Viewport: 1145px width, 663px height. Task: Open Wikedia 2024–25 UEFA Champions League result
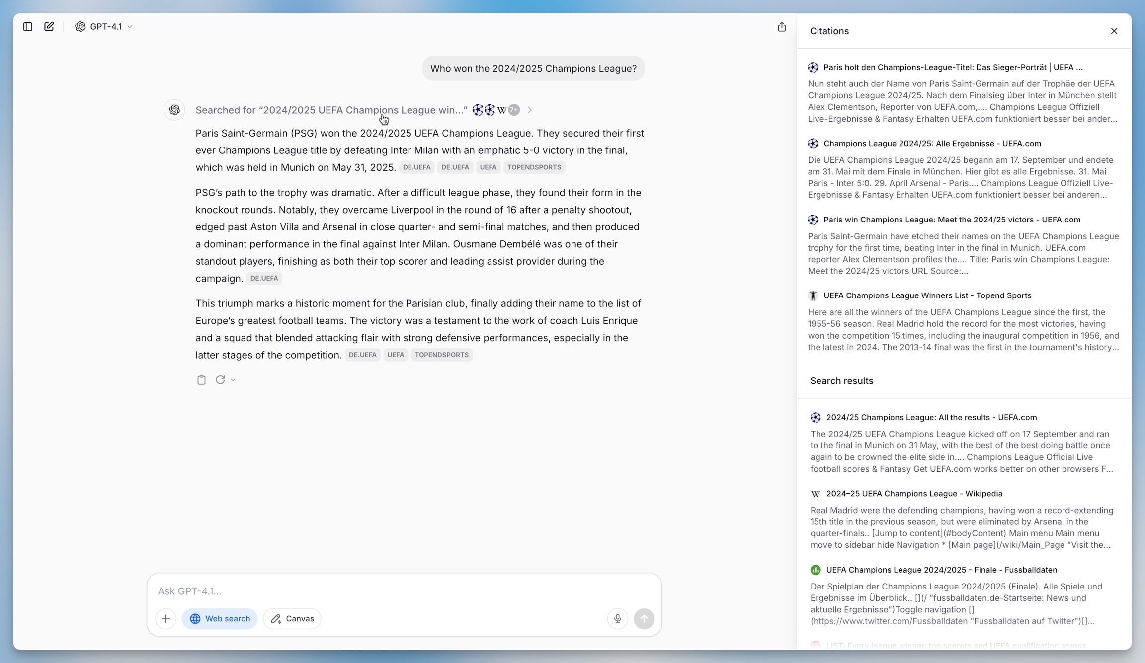coord(913,493)
